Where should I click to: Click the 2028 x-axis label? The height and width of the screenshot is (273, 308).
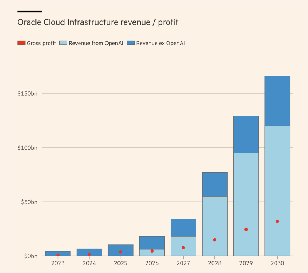click(215, 263)
